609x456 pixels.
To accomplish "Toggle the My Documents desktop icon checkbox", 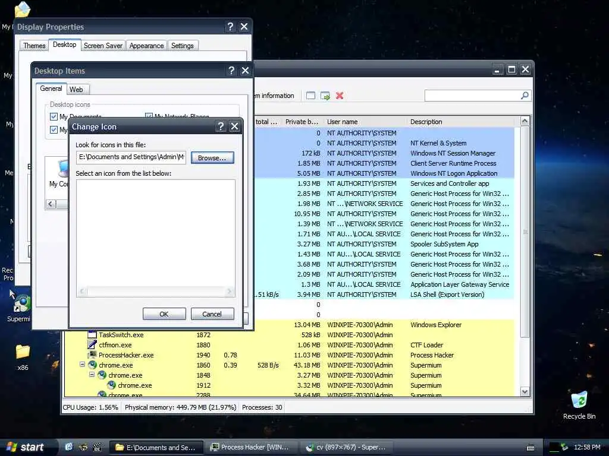I will coord(54,116).
